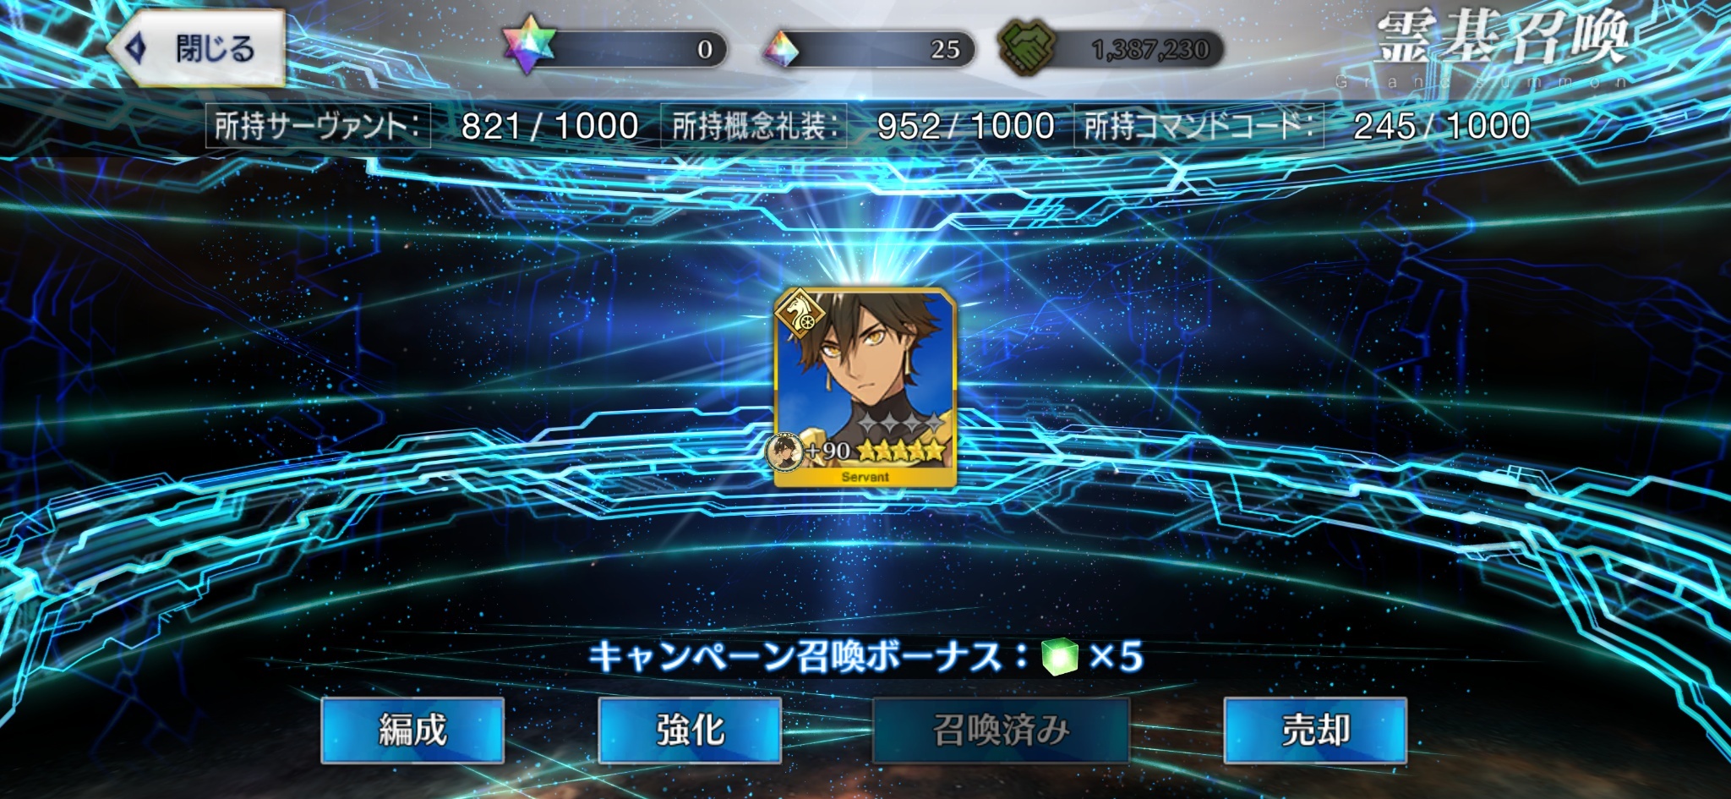Viewport: 1731px width, 799px height.
Task: Tap the green handshake friend point icon
Action: 1025,47
